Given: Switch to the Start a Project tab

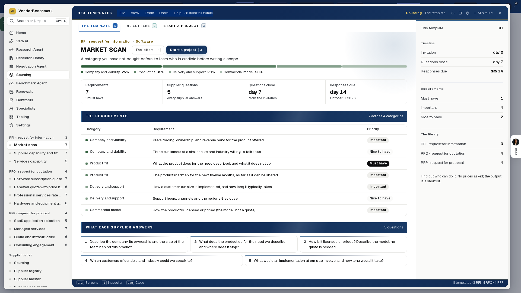Looking at the screenshot, I should click(x=185, y=26).
